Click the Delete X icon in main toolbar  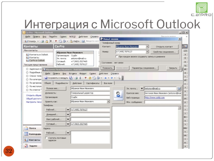[x=51, y=41]
